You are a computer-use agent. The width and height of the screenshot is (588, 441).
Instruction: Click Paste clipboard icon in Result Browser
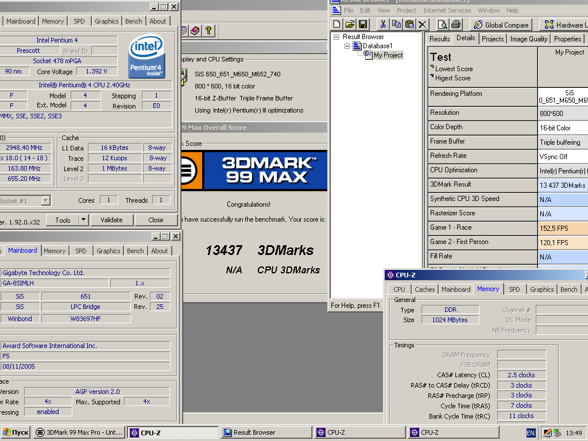[409, 24]
